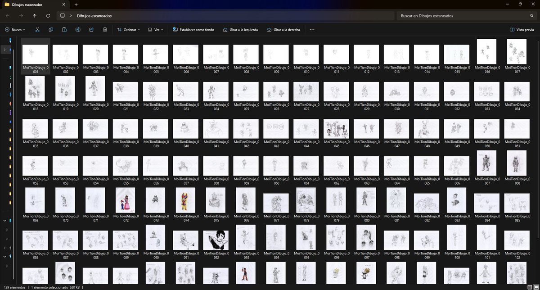This screenshot has height=290, width=540.
Task: Click file name MoiTionDibujo_0051
Action: (517, 144)
